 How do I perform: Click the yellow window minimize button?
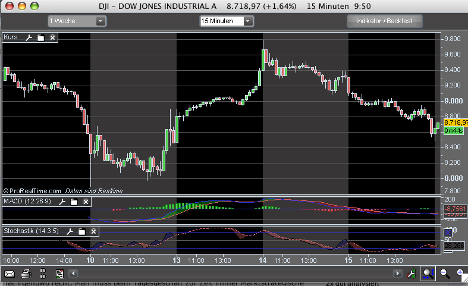(x=22, y=6)
